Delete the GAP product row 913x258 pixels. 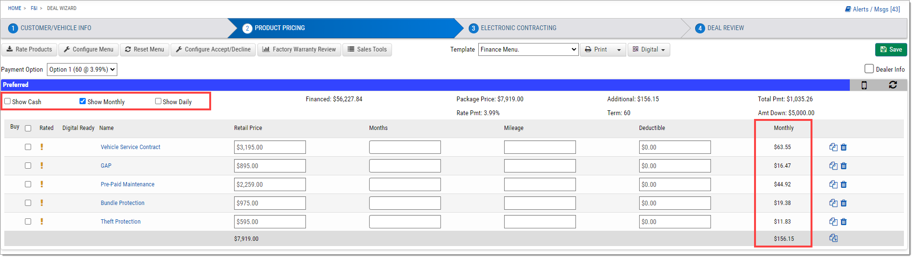click(x=844, y=166)
